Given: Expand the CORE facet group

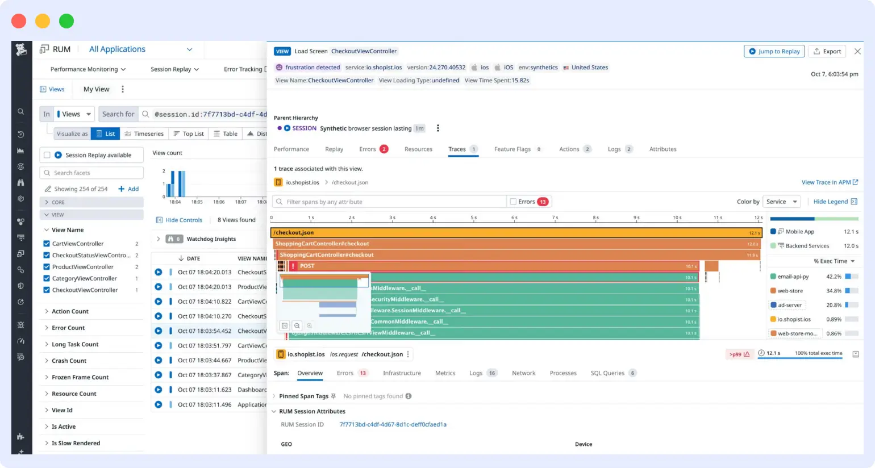Looking at the screenshot, I should (x=91, y=202).
